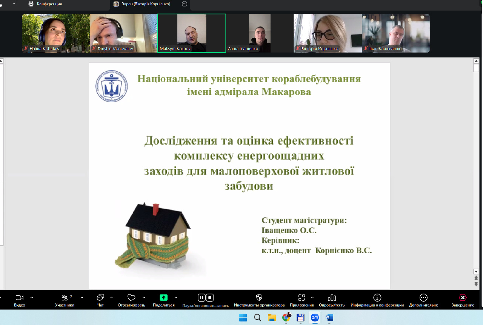This screenshot has height=325, width=483.
Task: Open Опросы/тесты polls icon
Action: pyautogui.click(x=332, y=298)
